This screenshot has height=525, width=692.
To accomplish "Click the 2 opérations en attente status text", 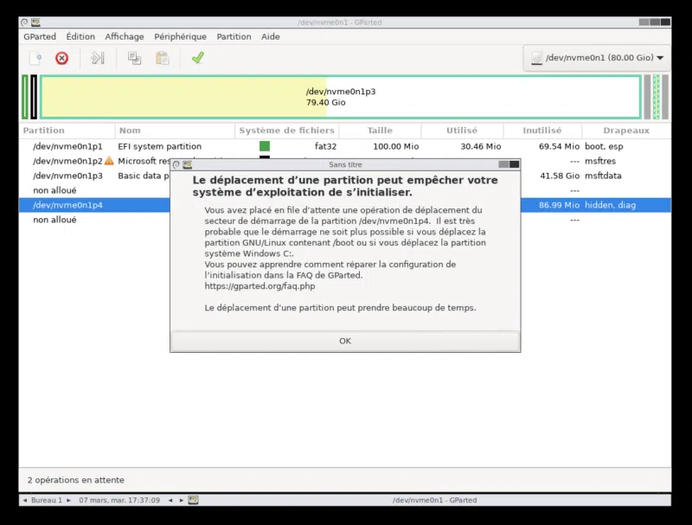I will (75, 480).
